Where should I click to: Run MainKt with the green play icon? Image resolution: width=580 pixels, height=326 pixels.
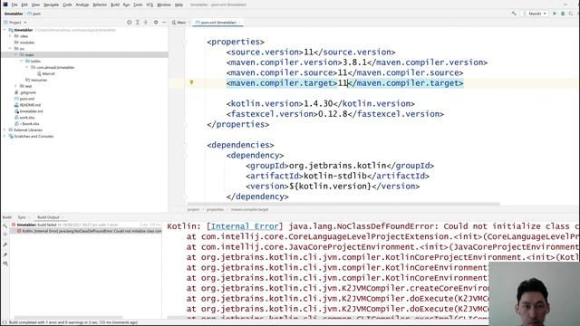555,14
